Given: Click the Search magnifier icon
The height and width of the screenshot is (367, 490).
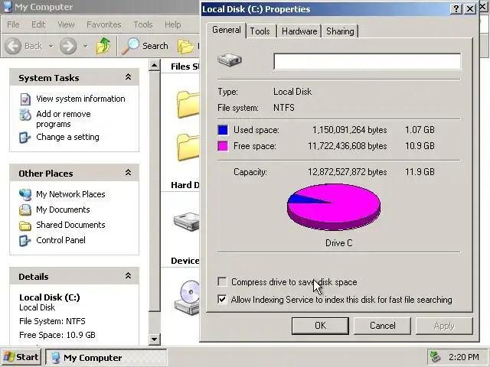Looking at the screenshot, I should 130,46.
